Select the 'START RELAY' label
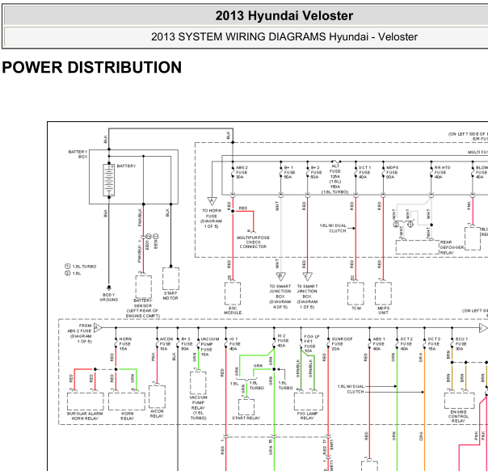The image size is (488, 471). [x=246, y=418]
